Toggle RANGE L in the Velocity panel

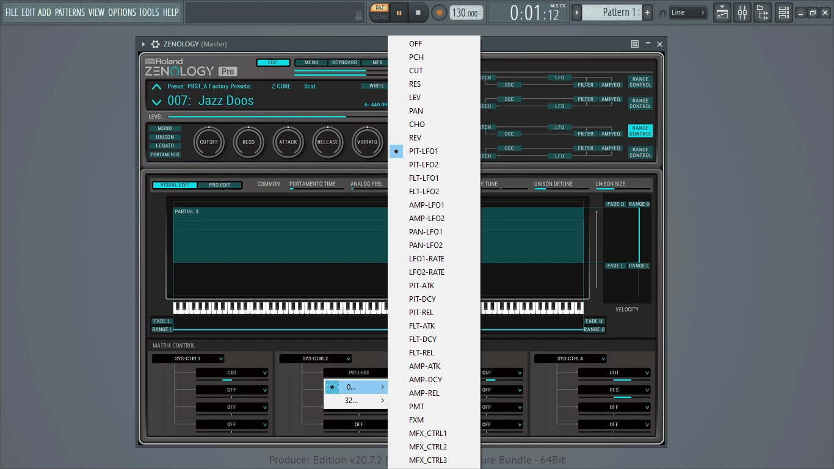point(639,266)
